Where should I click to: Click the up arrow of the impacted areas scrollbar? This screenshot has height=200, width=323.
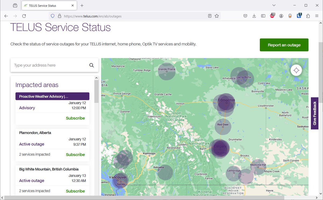pos(96,78)
